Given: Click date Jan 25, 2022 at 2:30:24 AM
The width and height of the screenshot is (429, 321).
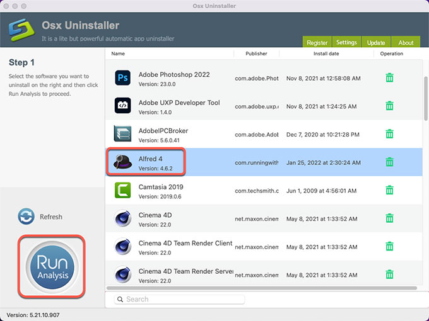Looking at the screenshot, I should pyautogui.click(x=324, y=162).
